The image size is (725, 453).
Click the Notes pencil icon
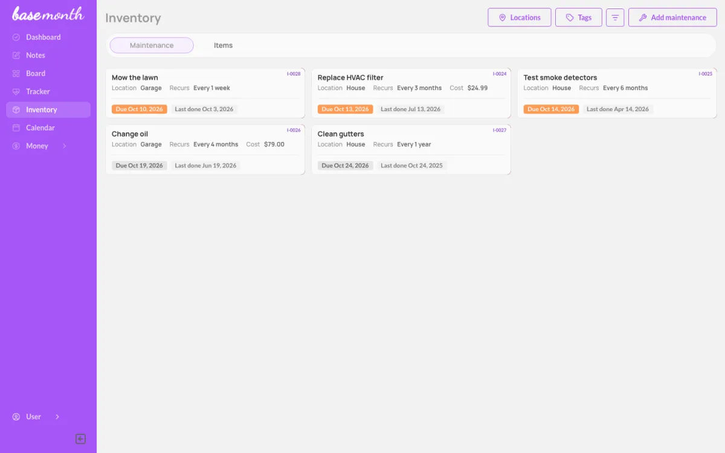pos(16,56)
